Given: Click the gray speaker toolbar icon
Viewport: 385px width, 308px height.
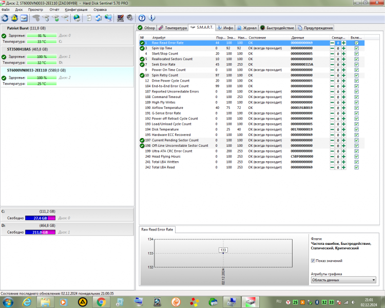Looking at the screenshot, I should [x=130, y=18].
